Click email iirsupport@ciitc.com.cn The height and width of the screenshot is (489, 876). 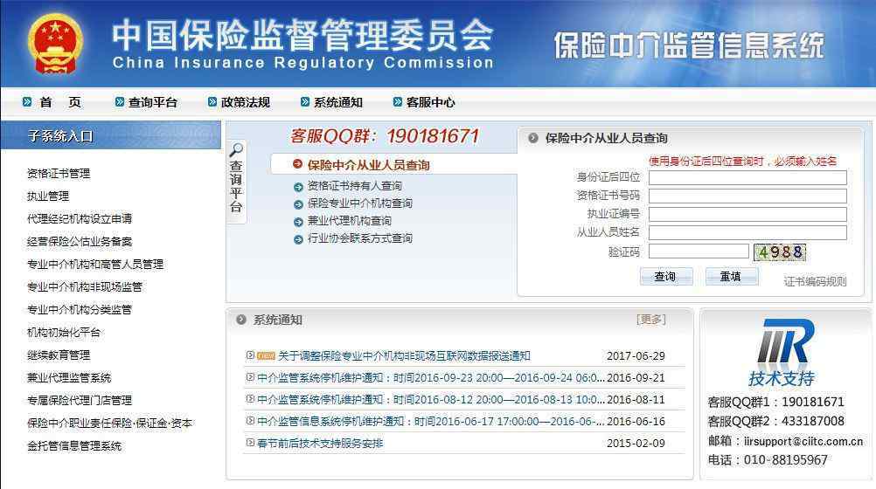coord(803,441)
